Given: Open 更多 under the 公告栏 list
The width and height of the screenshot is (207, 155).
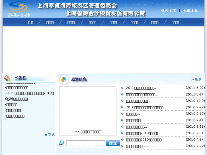Looking at the screenshot, I should 50,135.
